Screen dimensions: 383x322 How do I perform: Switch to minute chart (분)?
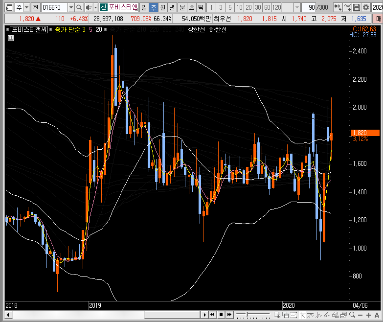pos(182,7)
